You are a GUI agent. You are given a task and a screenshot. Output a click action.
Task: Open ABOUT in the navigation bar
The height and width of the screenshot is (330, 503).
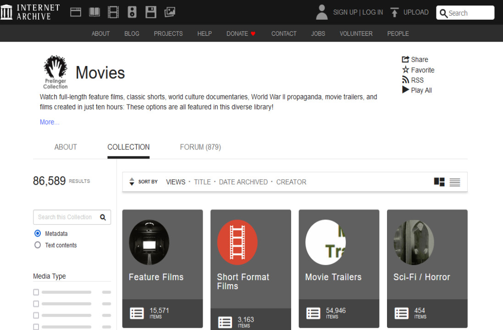coord(101,33)
